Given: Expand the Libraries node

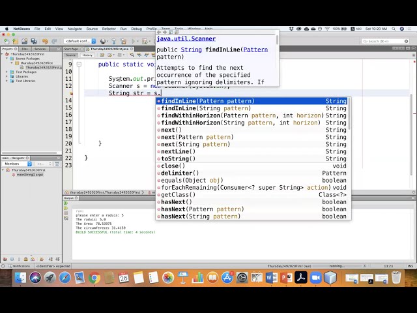Looking at the screenshot, I should point(7,76).
